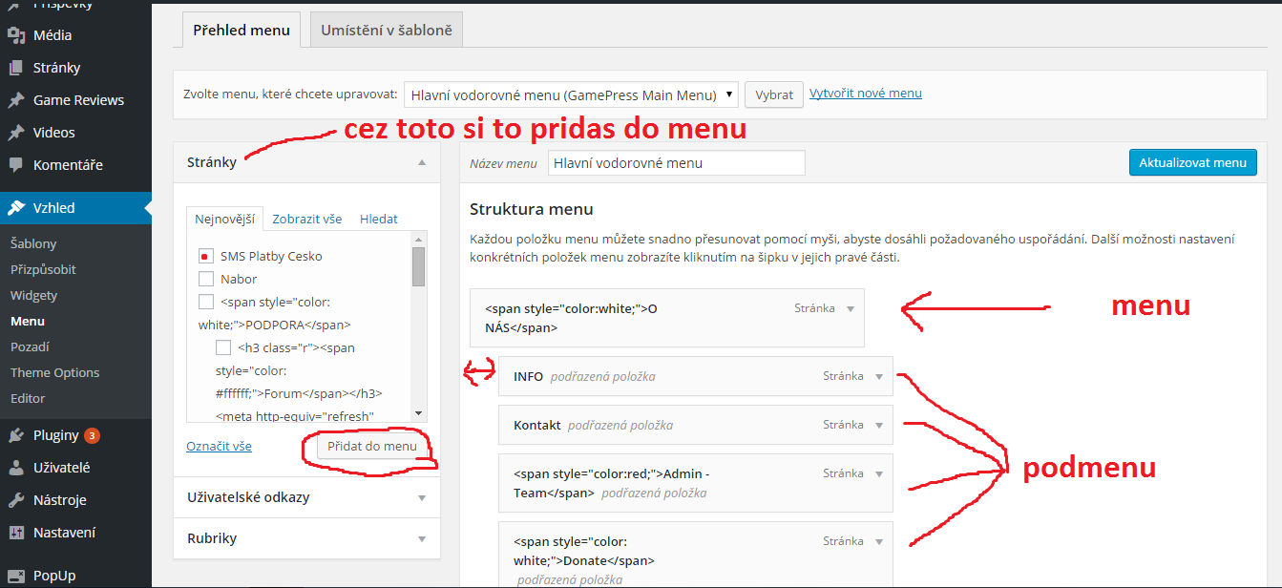Tick the PODPORA span page checkbox
This screenshot has width=1282, height=588.
coord(205,303)
